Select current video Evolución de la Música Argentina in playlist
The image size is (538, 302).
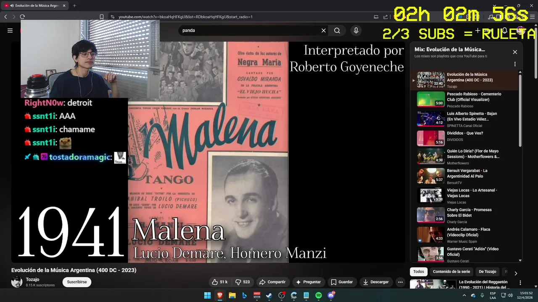pos(465,80)
